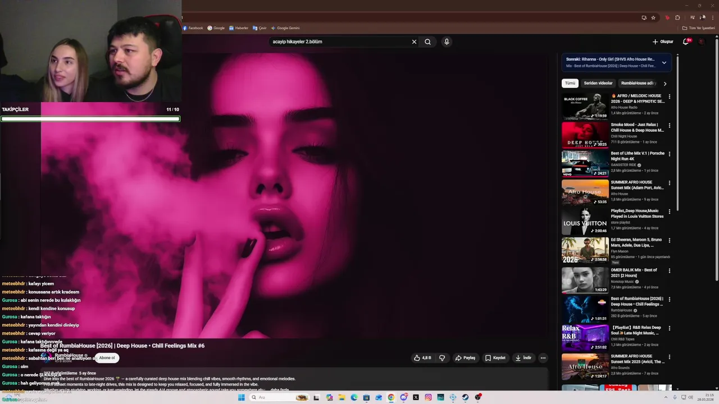Open options for Best of Lithe Mix video
The width and height of the screenshot is (719, 404).
point(669,154)
